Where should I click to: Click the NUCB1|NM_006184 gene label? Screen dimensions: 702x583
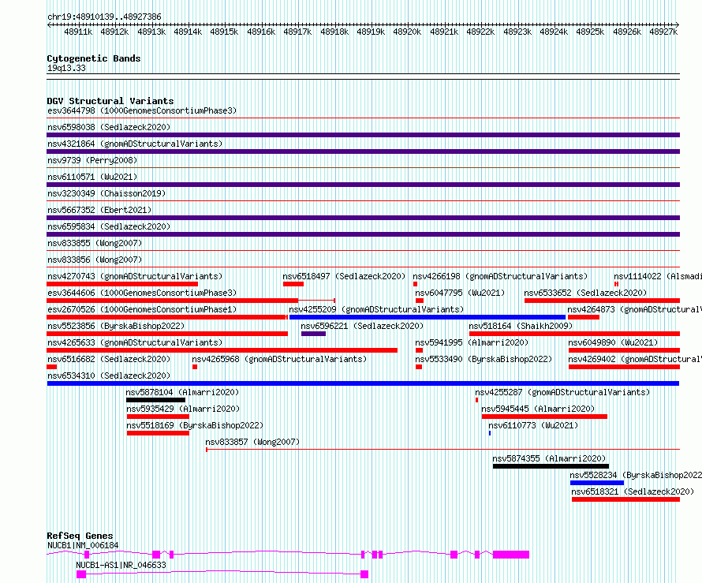point(83,545)
